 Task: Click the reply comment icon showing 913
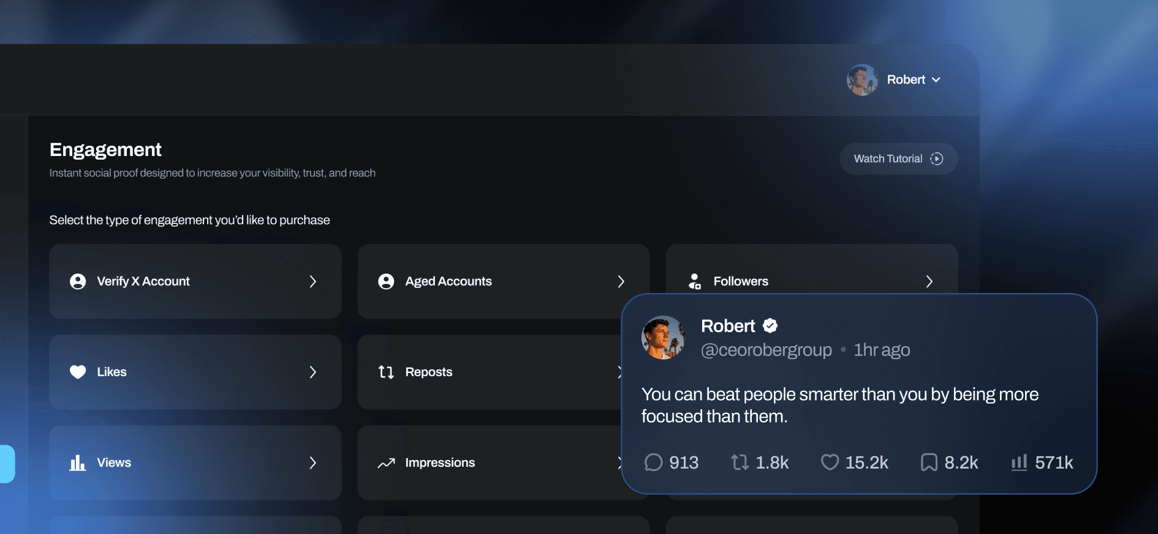pos(653,462)
